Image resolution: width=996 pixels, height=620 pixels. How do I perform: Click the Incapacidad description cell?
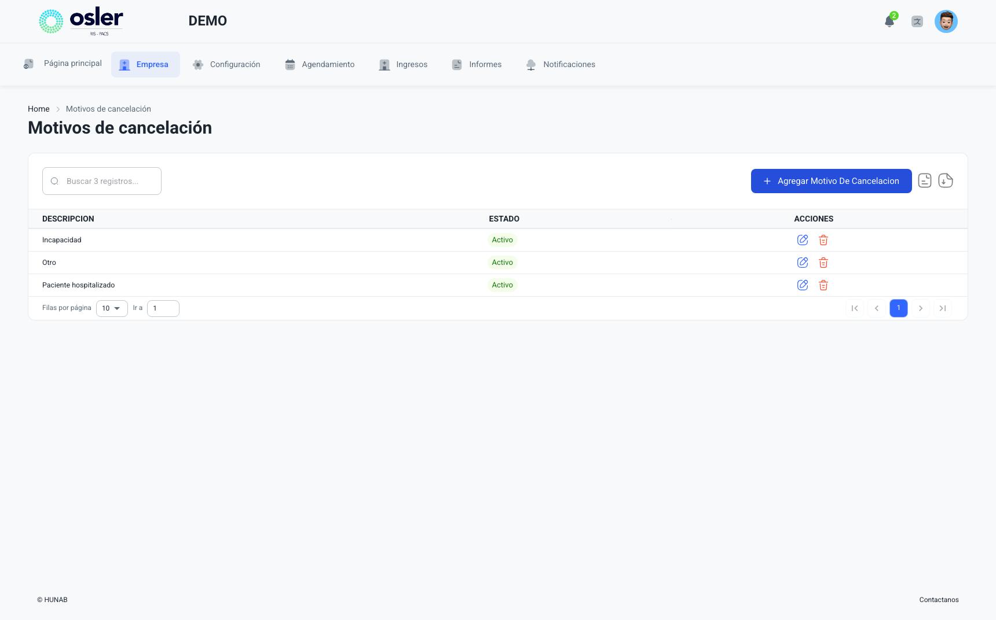tap(62, 240)
